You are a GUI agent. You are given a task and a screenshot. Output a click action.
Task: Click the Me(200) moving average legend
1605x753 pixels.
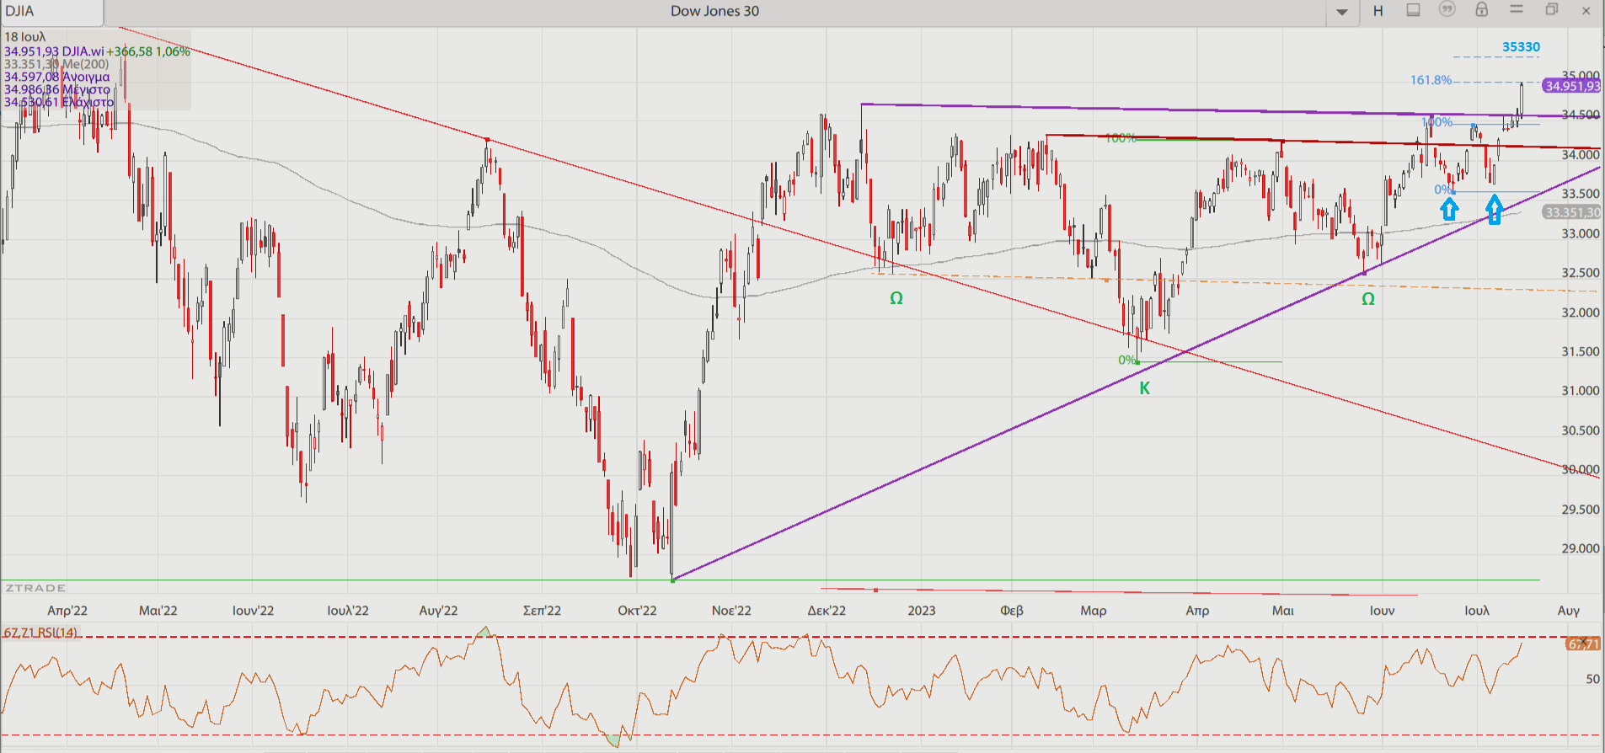[56, 64]
